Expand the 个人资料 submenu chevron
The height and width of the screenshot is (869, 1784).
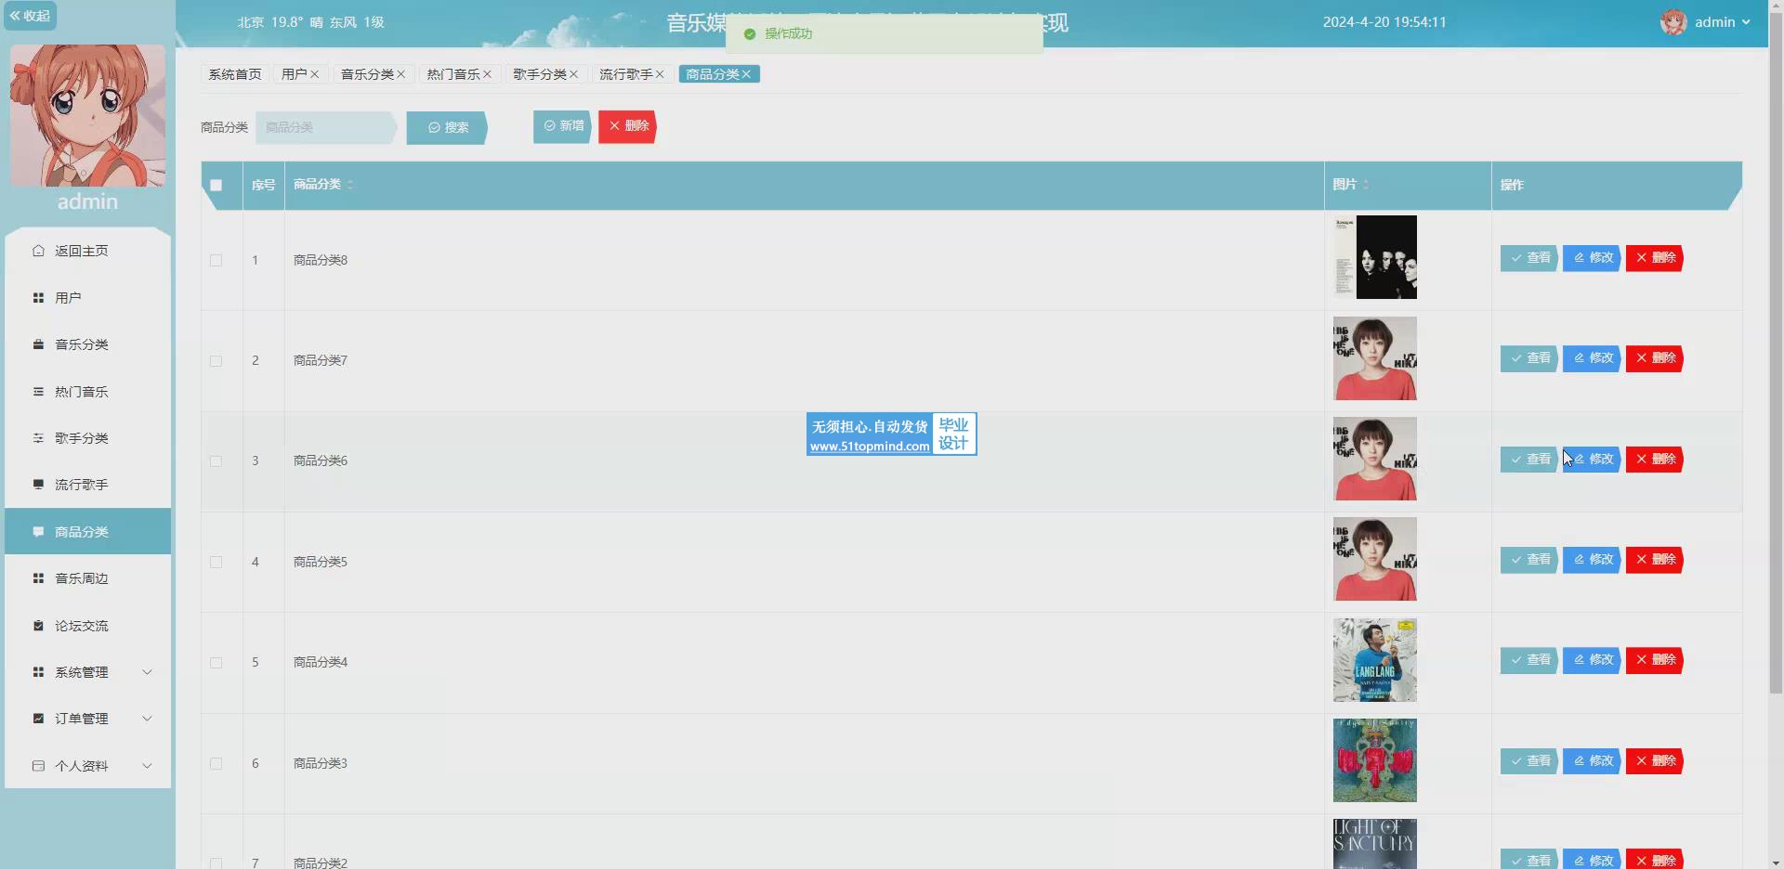click(x=147, y=766)
